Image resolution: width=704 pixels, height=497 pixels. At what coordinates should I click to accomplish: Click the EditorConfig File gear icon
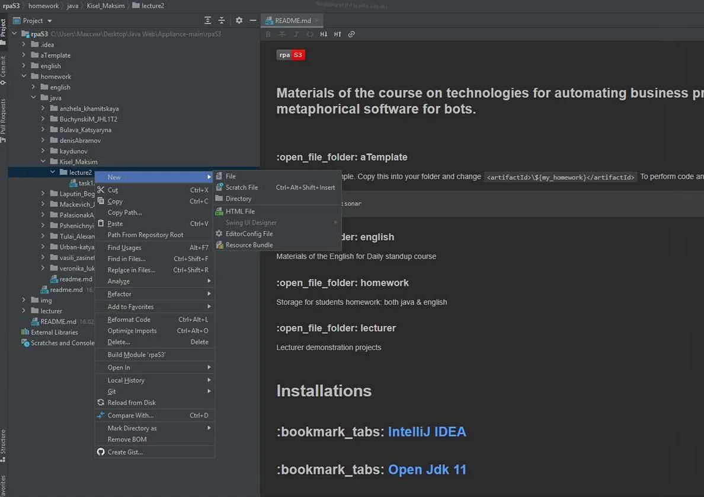[x=219, y=234]
